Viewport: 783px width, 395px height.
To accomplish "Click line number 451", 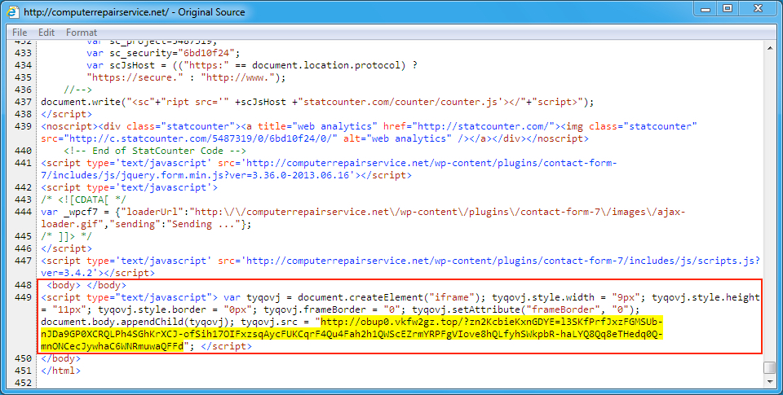I will [x=23, y=371].
